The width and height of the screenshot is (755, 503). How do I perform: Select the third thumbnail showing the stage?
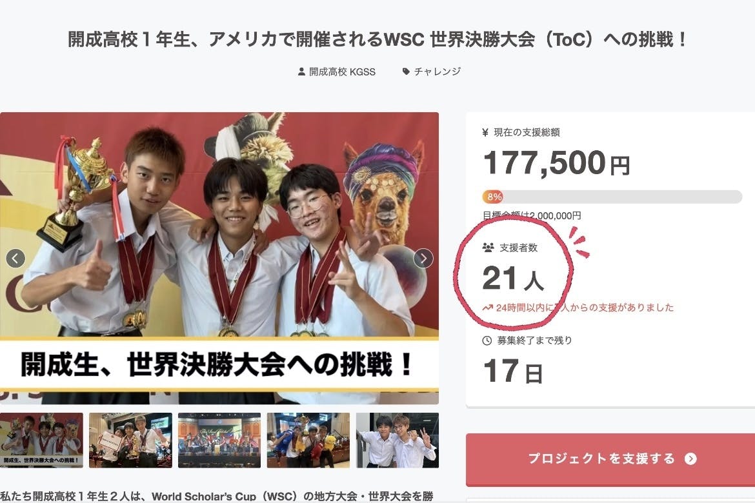tap(219, 440)
